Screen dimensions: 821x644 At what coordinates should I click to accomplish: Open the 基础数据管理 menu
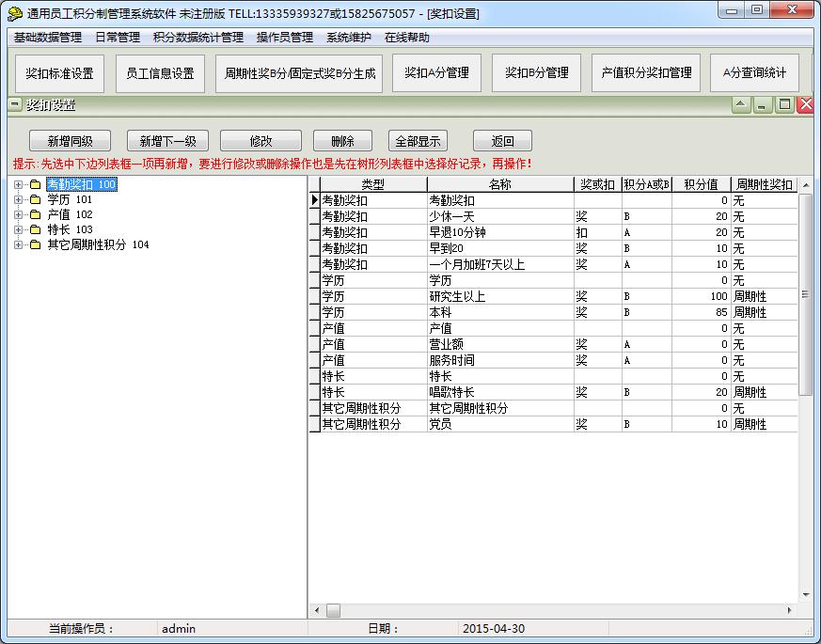click(47, 38)
